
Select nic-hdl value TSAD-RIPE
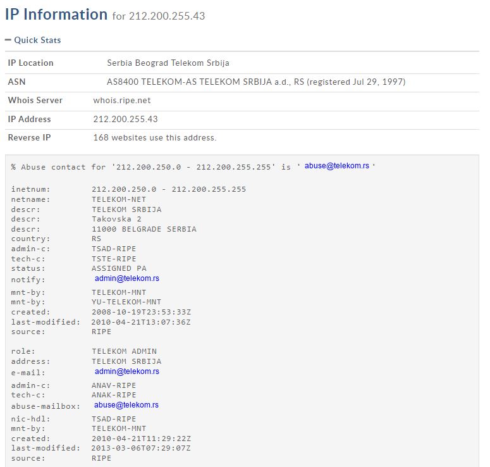[x=114, y=419]
